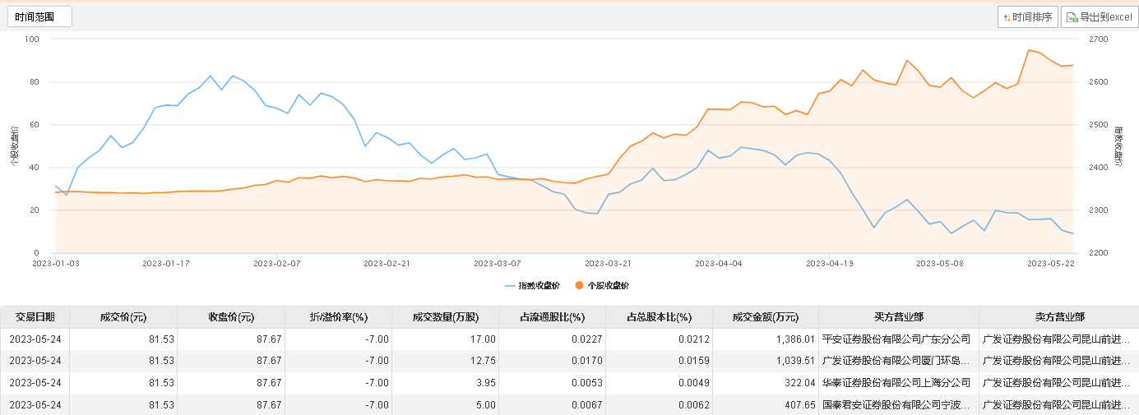The image size is (1139, 415).
Task: Click the 华泰证券股份有限公司上海分公司 buyer cell
Action: pos(896,383)
